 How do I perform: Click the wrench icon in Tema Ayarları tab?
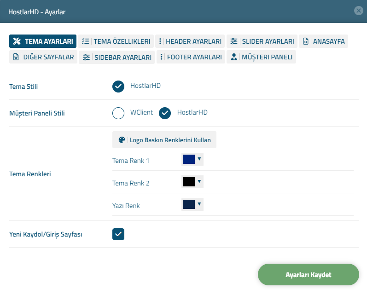tap(17, 41)
